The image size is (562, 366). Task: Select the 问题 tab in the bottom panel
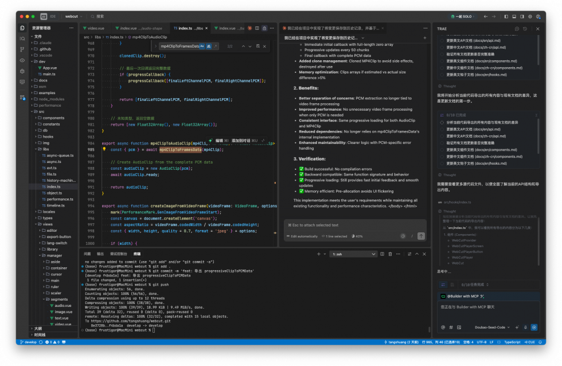click(87, 254)
